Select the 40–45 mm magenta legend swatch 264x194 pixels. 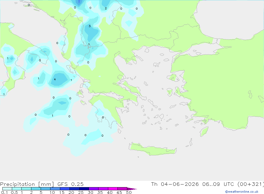click(113, 189)
